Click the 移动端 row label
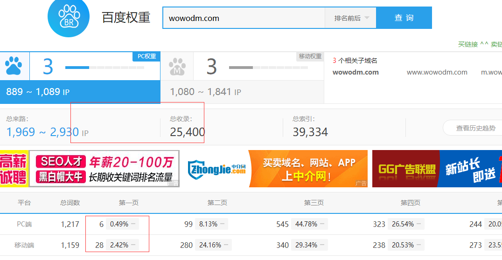 click(24, 245)
